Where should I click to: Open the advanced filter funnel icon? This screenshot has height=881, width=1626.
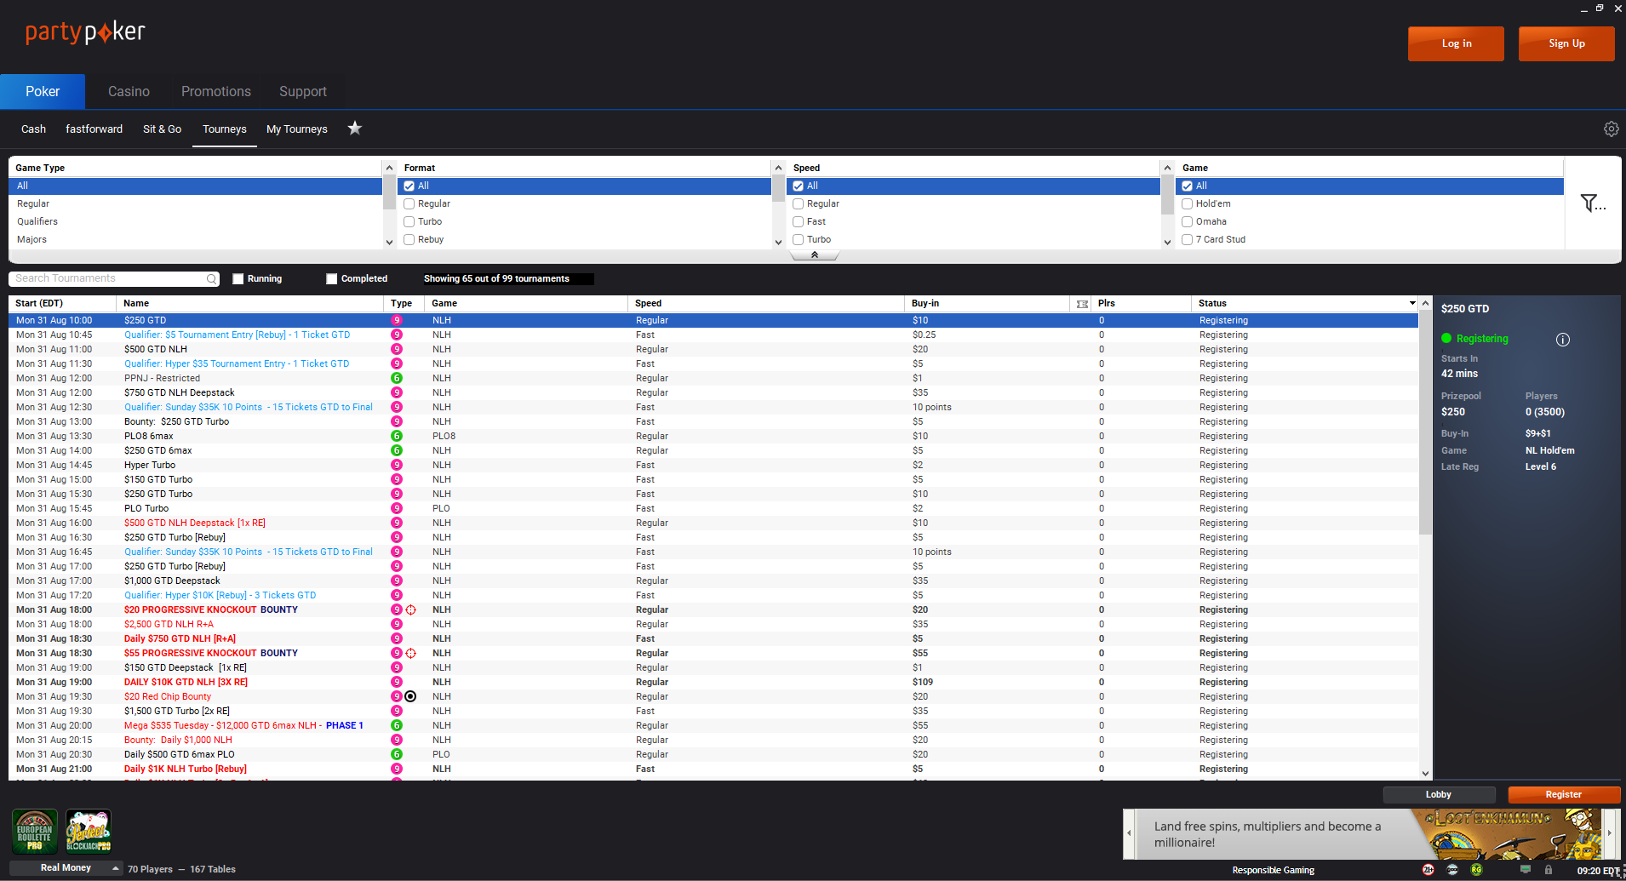pyautogui.click(x=1593, y=203)
